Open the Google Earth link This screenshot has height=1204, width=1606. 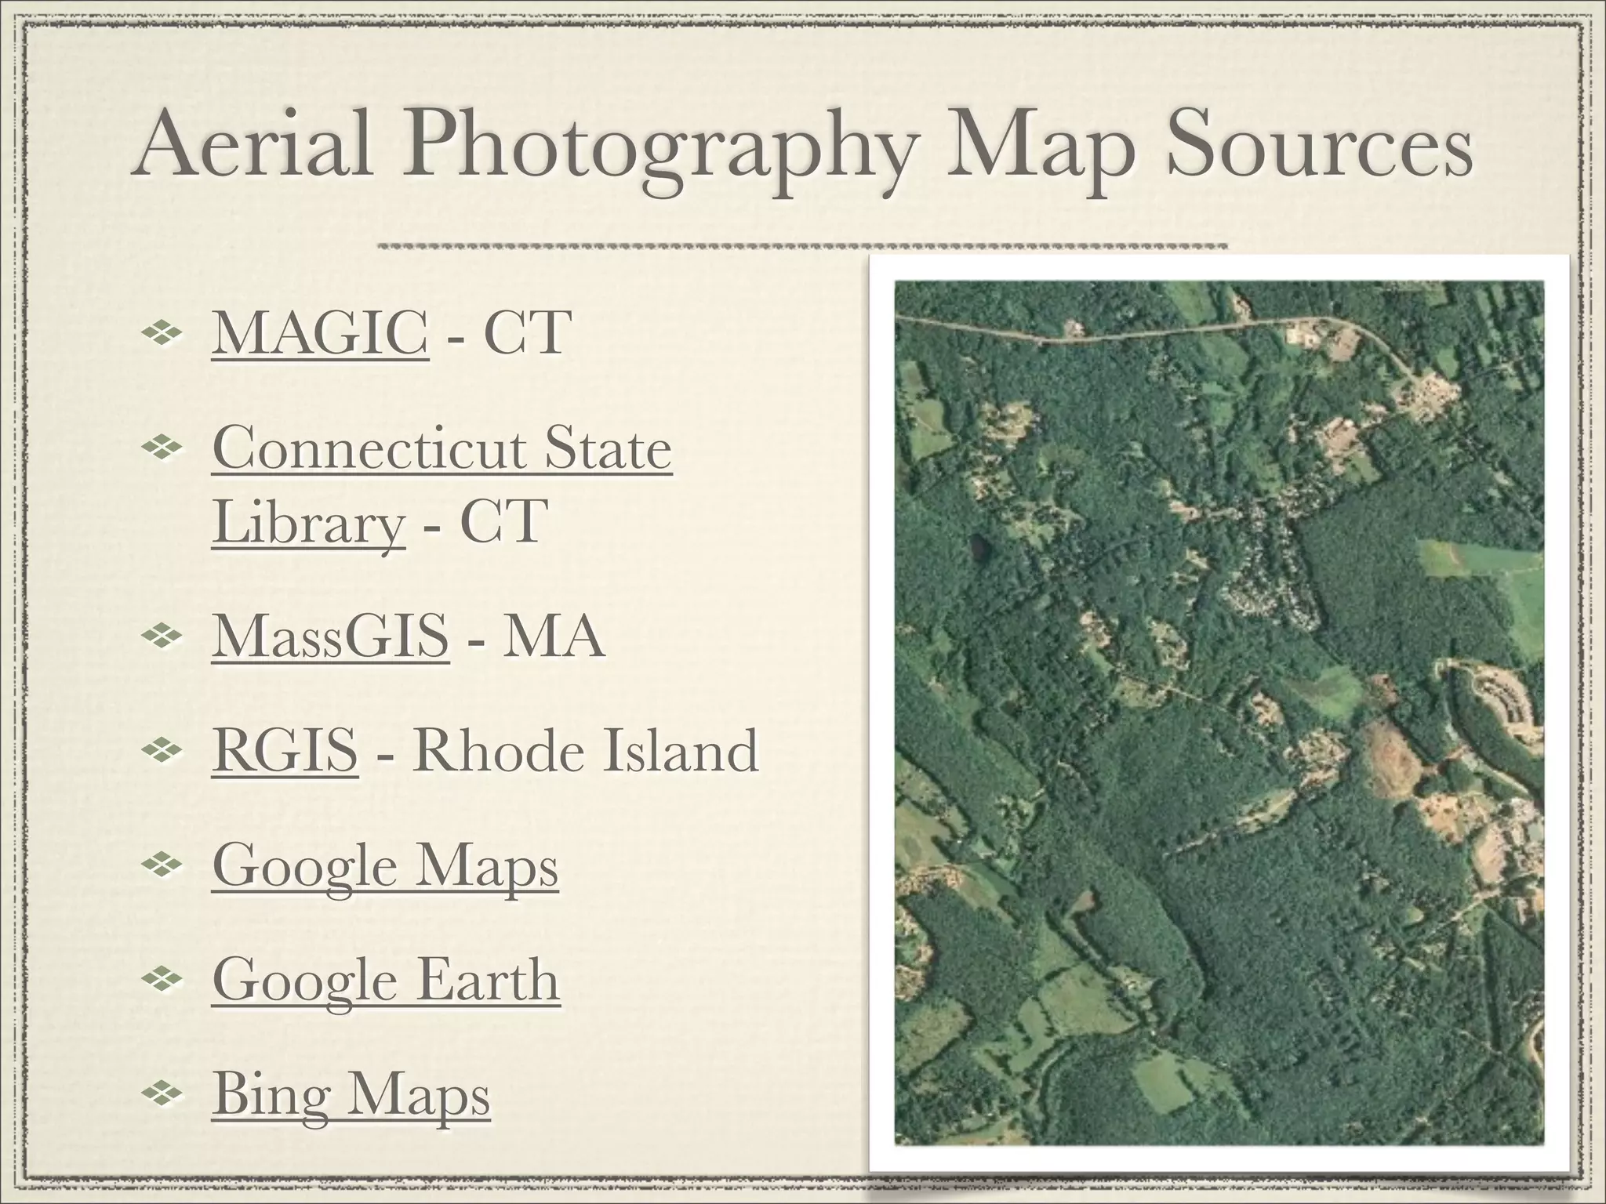386,982
